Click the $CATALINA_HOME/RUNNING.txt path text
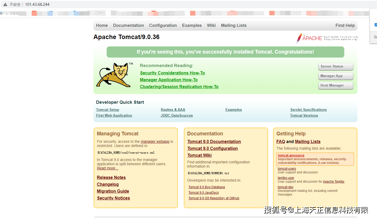Screen dimensions: 377x218 (208, 173)
